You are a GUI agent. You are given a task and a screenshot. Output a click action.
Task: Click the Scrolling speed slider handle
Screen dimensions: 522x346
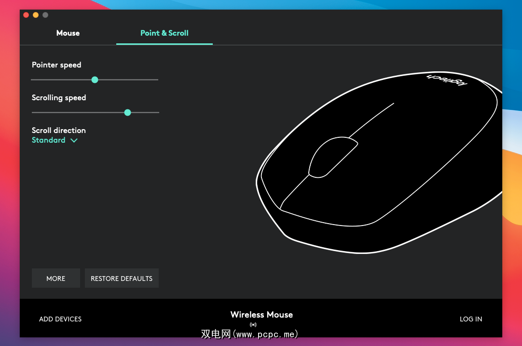pyautogui.click(x=127, y=113)
